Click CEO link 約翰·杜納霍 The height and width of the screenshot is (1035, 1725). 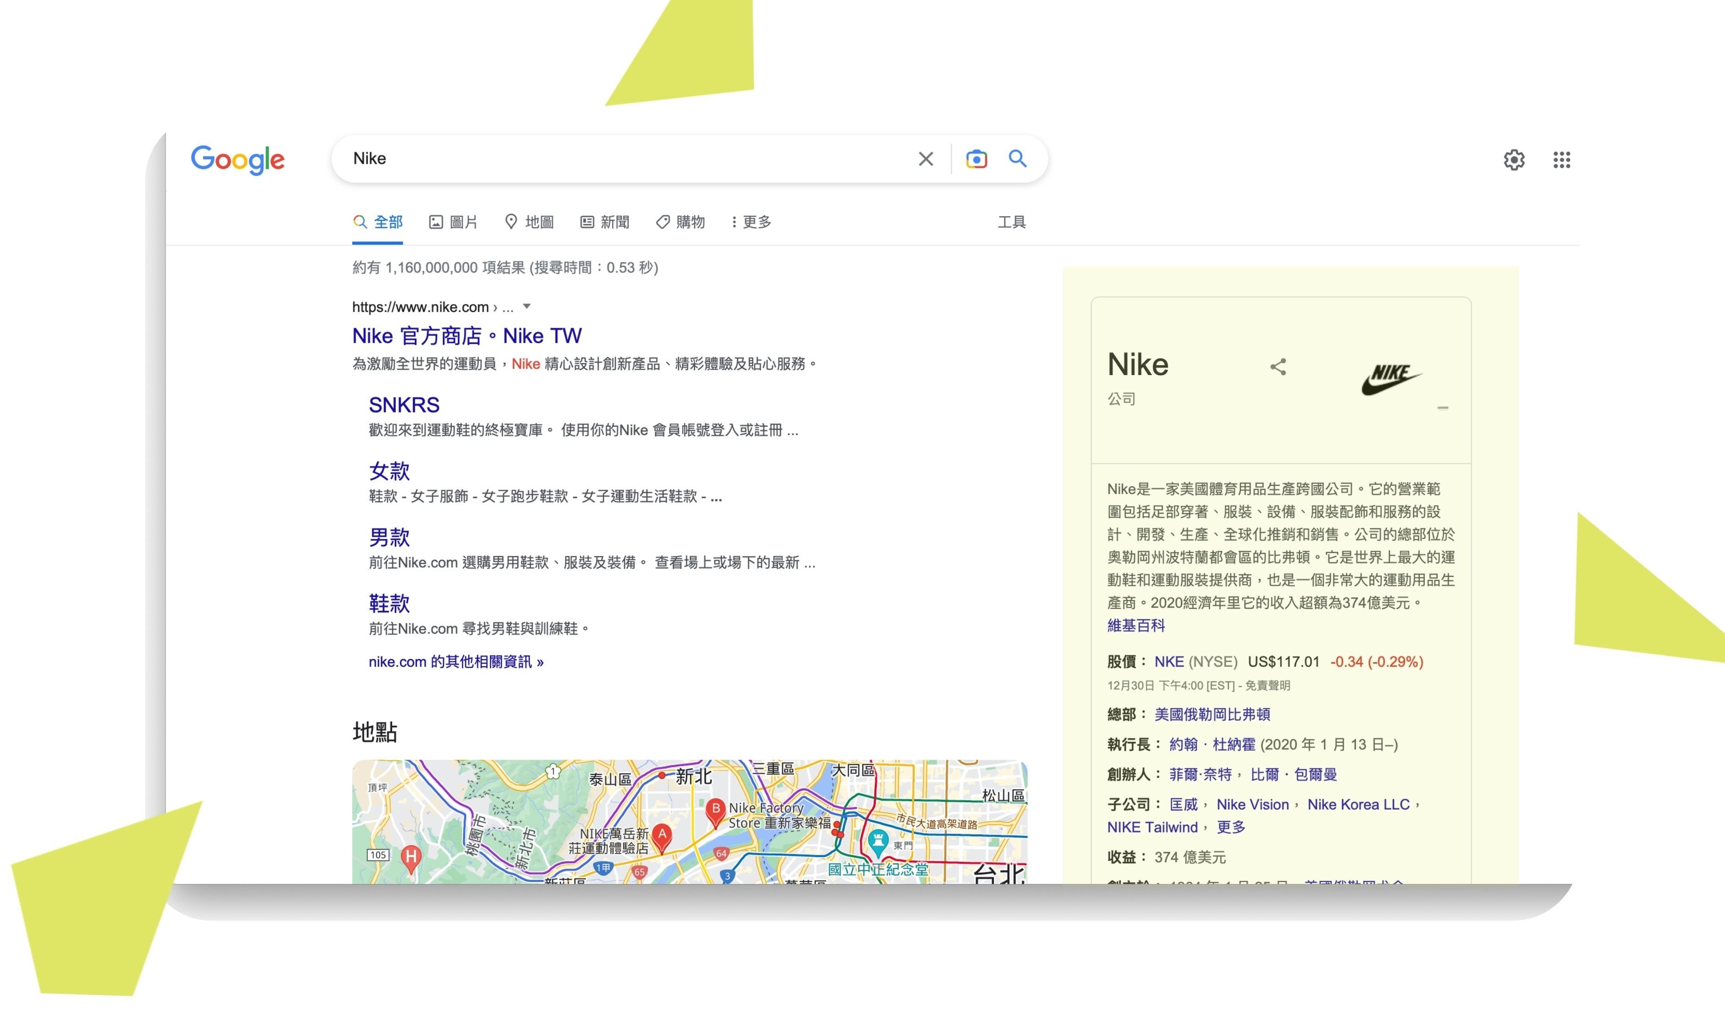1211,744
